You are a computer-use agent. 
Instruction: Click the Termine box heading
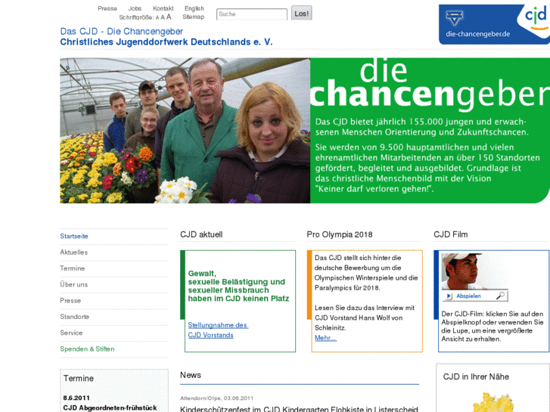[79, 379]
